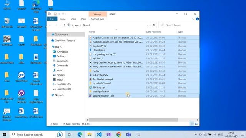Switch to Details view layout icon

pyautogui.click(x=192, y=124)
